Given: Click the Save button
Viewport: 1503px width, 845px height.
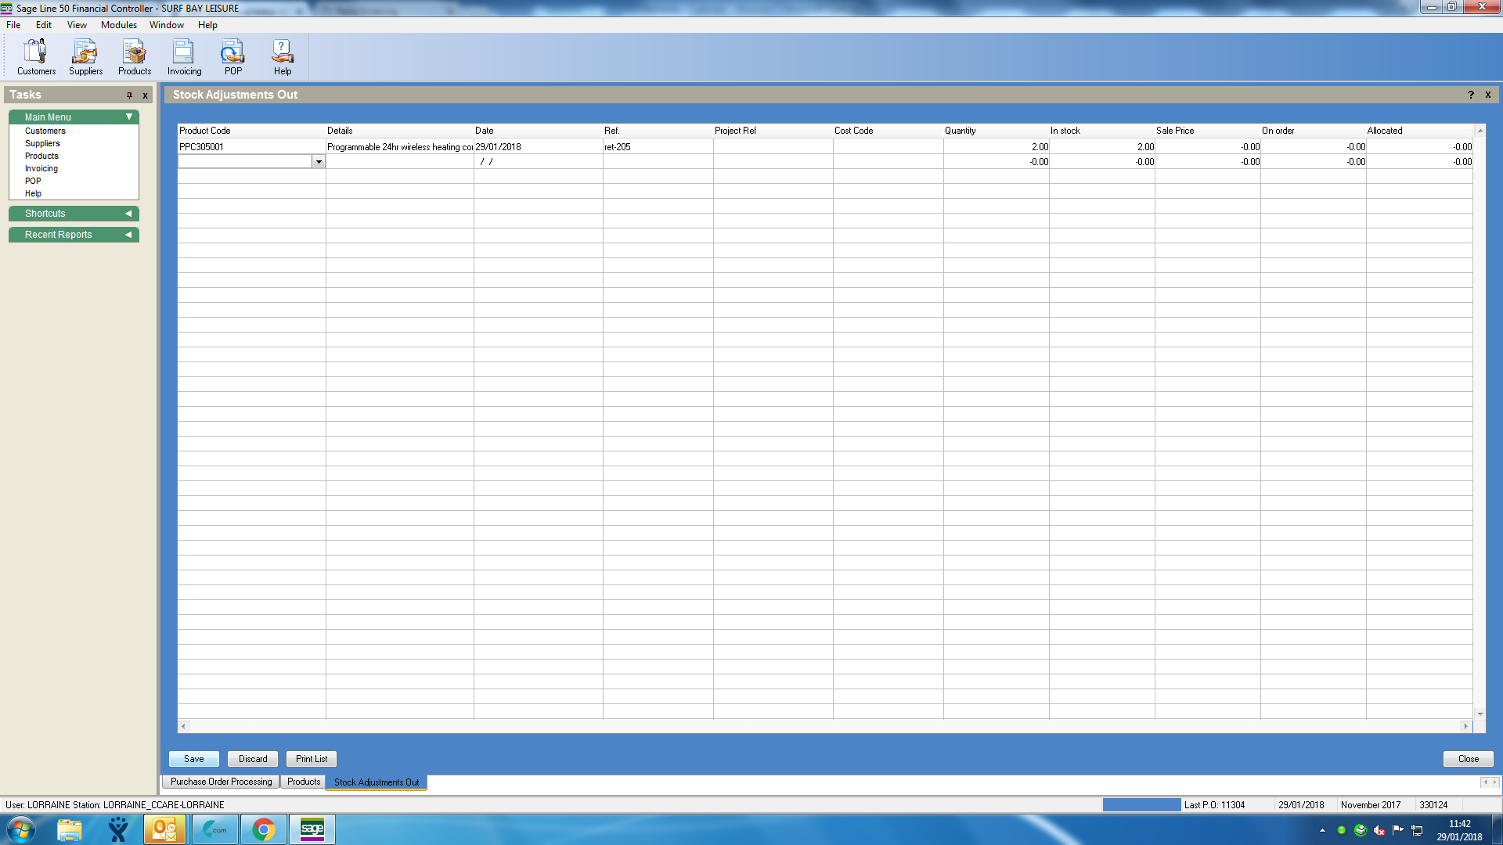Looking at the screenshot, I should click(193, 759).
